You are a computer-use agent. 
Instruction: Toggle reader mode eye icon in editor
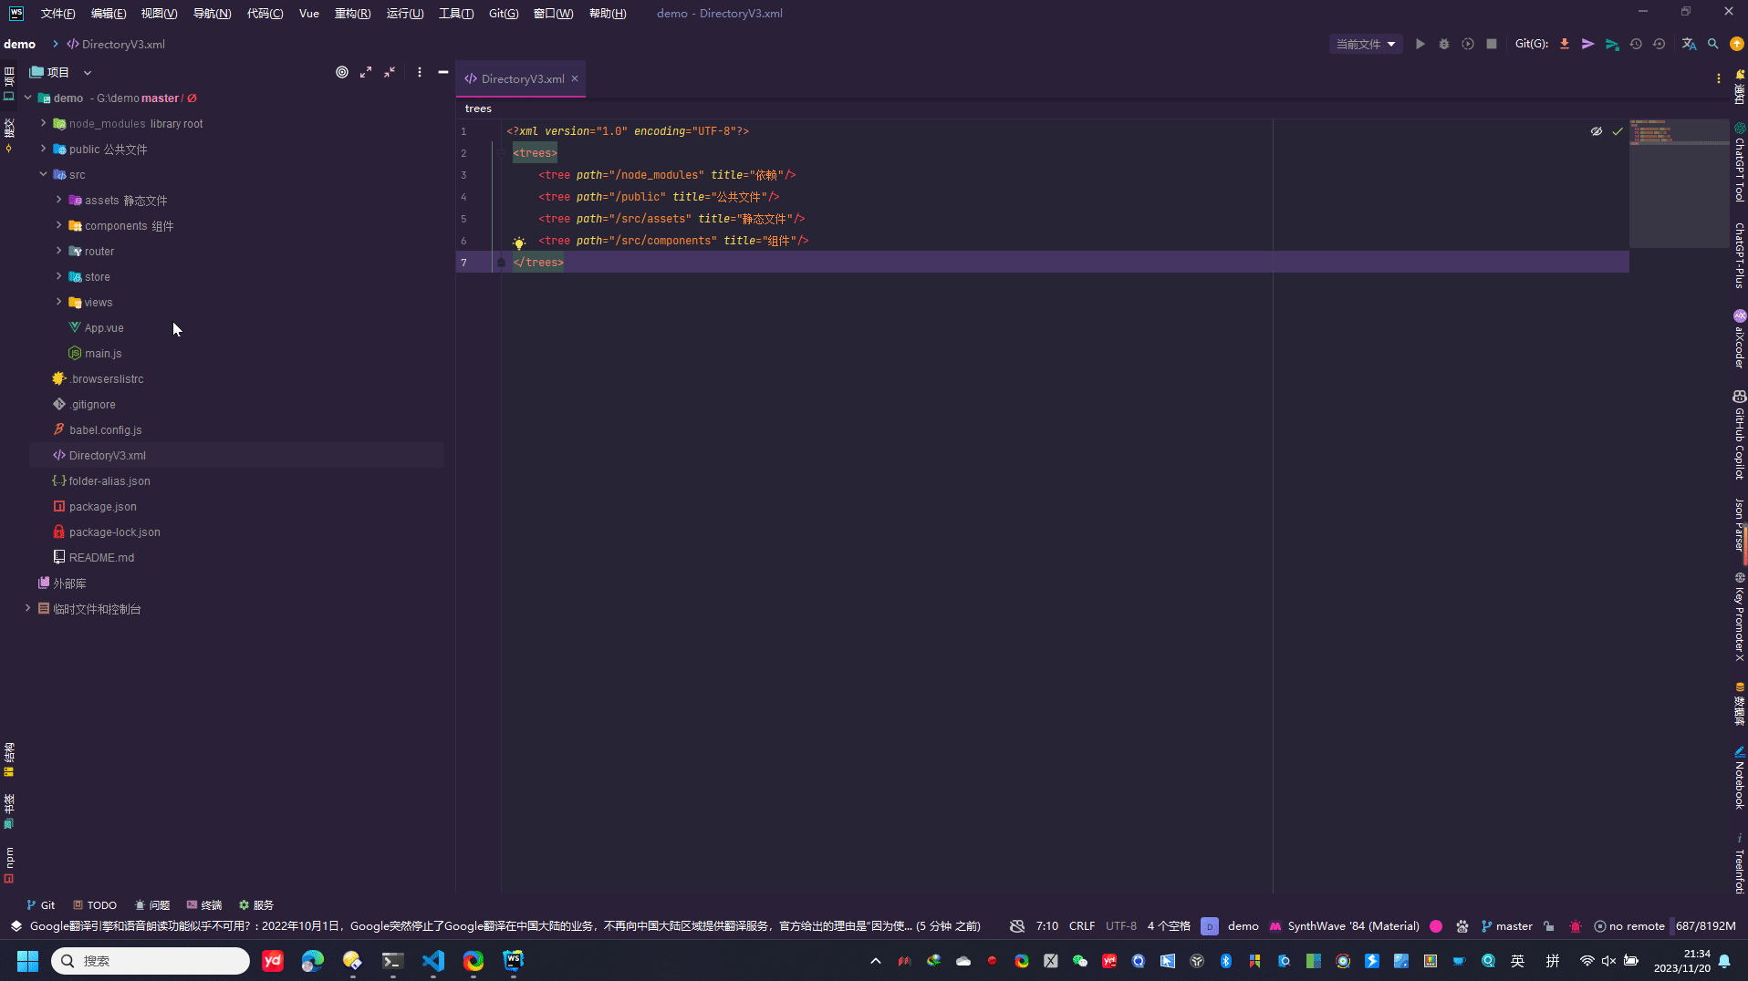[x=1597, y=131]
